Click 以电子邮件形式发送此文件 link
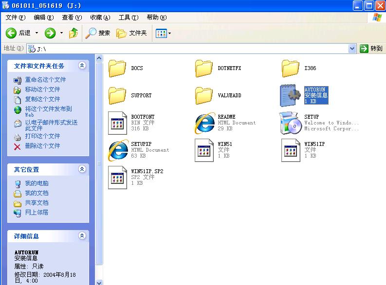 click(x=51, y=125)
